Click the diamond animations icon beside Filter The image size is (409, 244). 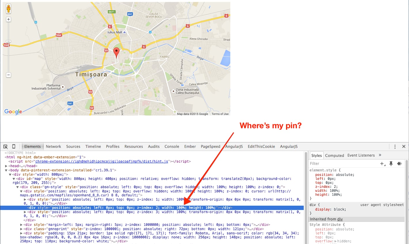[399, 164]
